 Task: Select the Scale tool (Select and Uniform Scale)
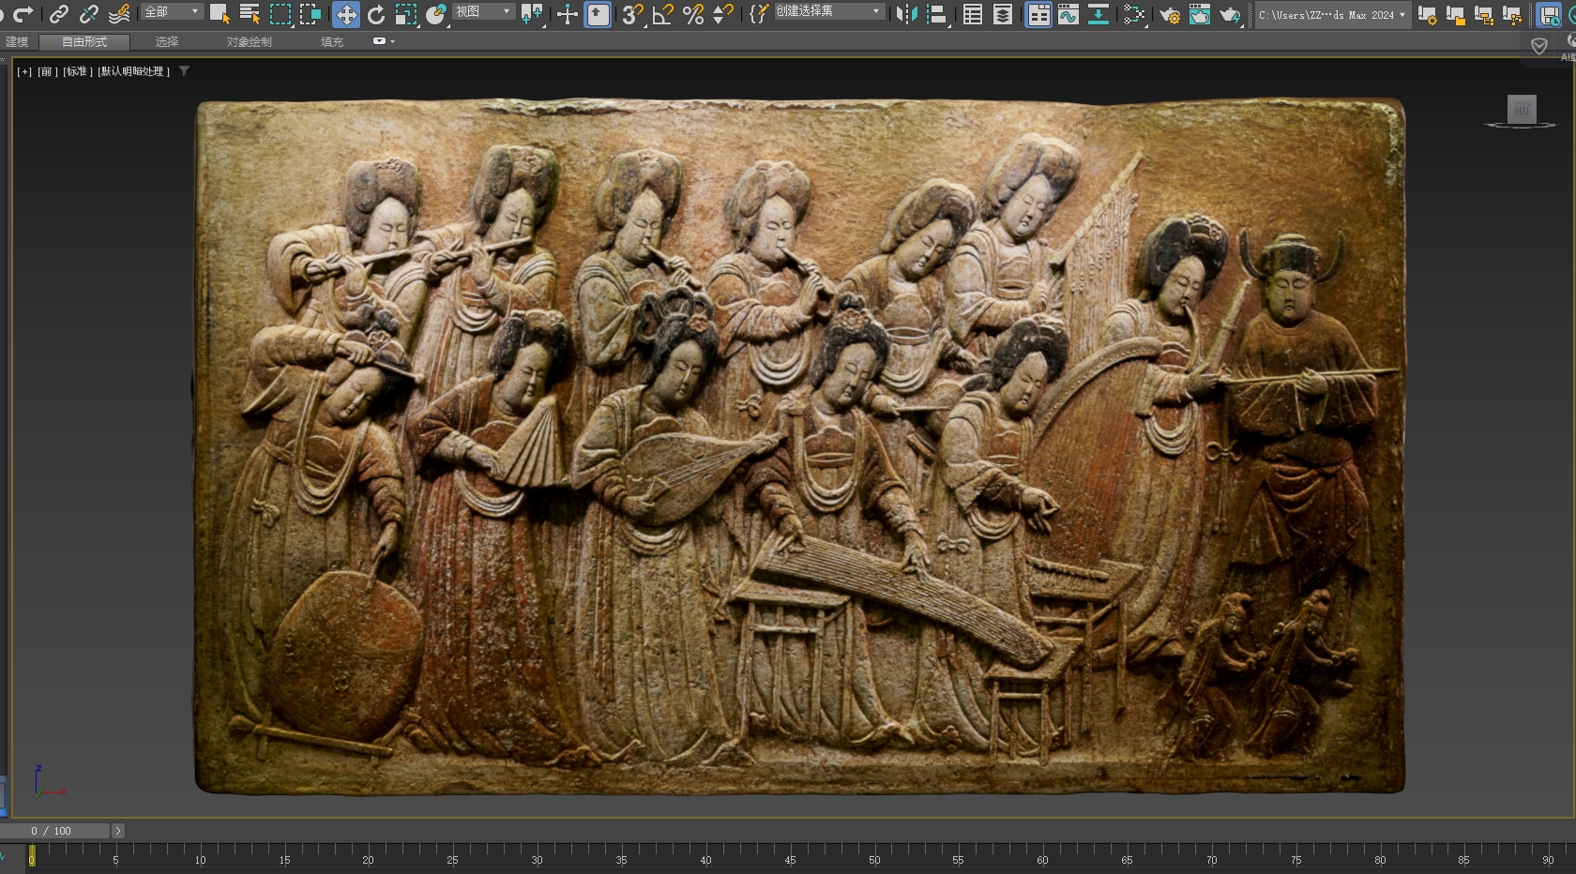[x=406, y=14]
